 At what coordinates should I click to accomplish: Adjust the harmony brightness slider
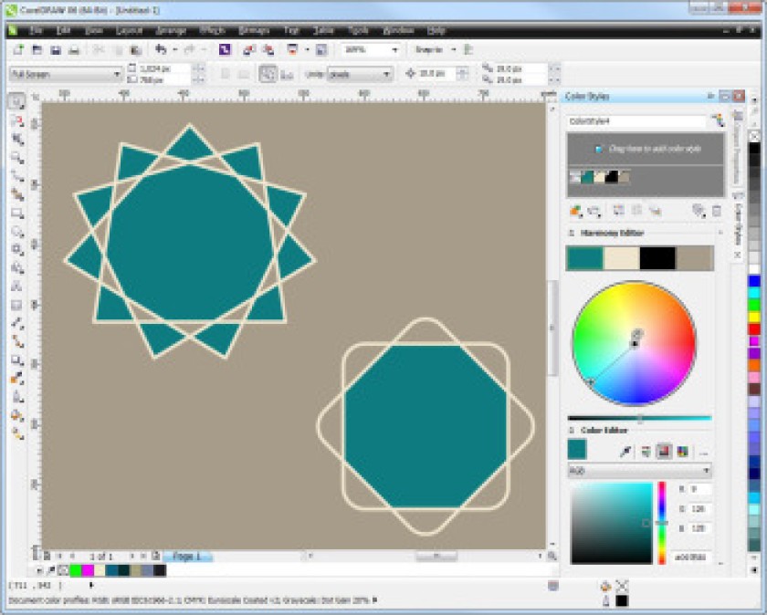(x=640, y=419)
